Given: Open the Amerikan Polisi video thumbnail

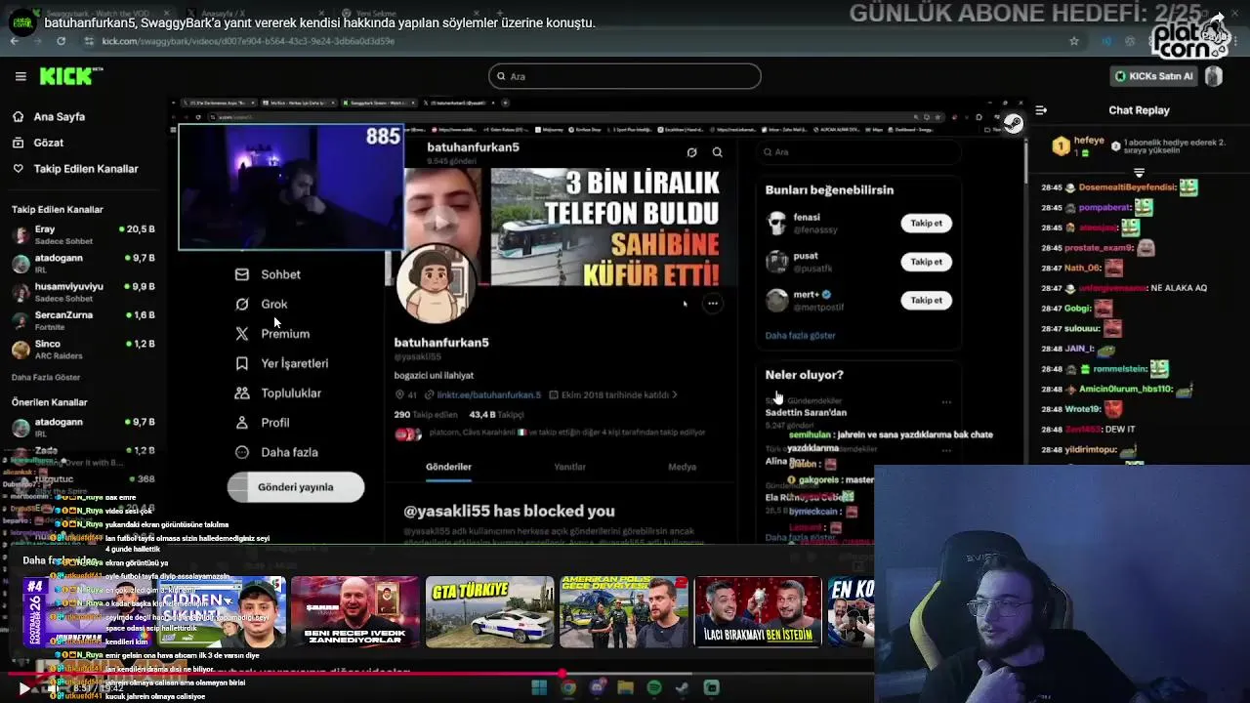Looking at the screenshot, I should (x=624, y=611).
